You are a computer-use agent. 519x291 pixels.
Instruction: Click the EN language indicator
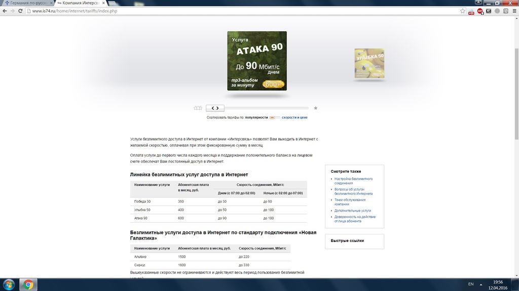click(471, 284)
